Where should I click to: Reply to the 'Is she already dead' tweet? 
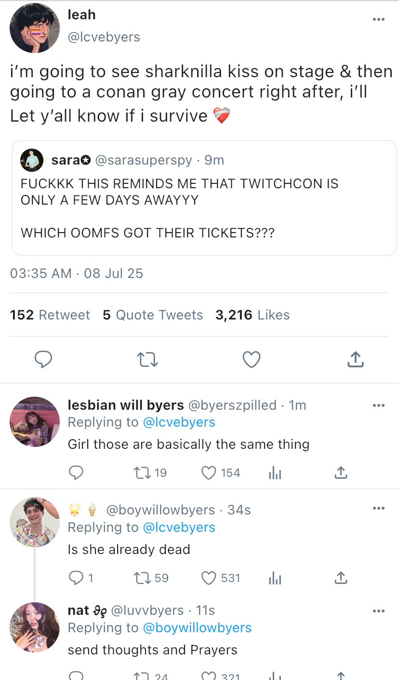pyautogui.click(x=76, y=578)
